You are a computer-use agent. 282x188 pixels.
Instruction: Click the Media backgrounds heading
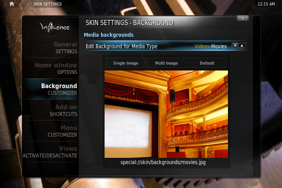(x=108, y=35)
